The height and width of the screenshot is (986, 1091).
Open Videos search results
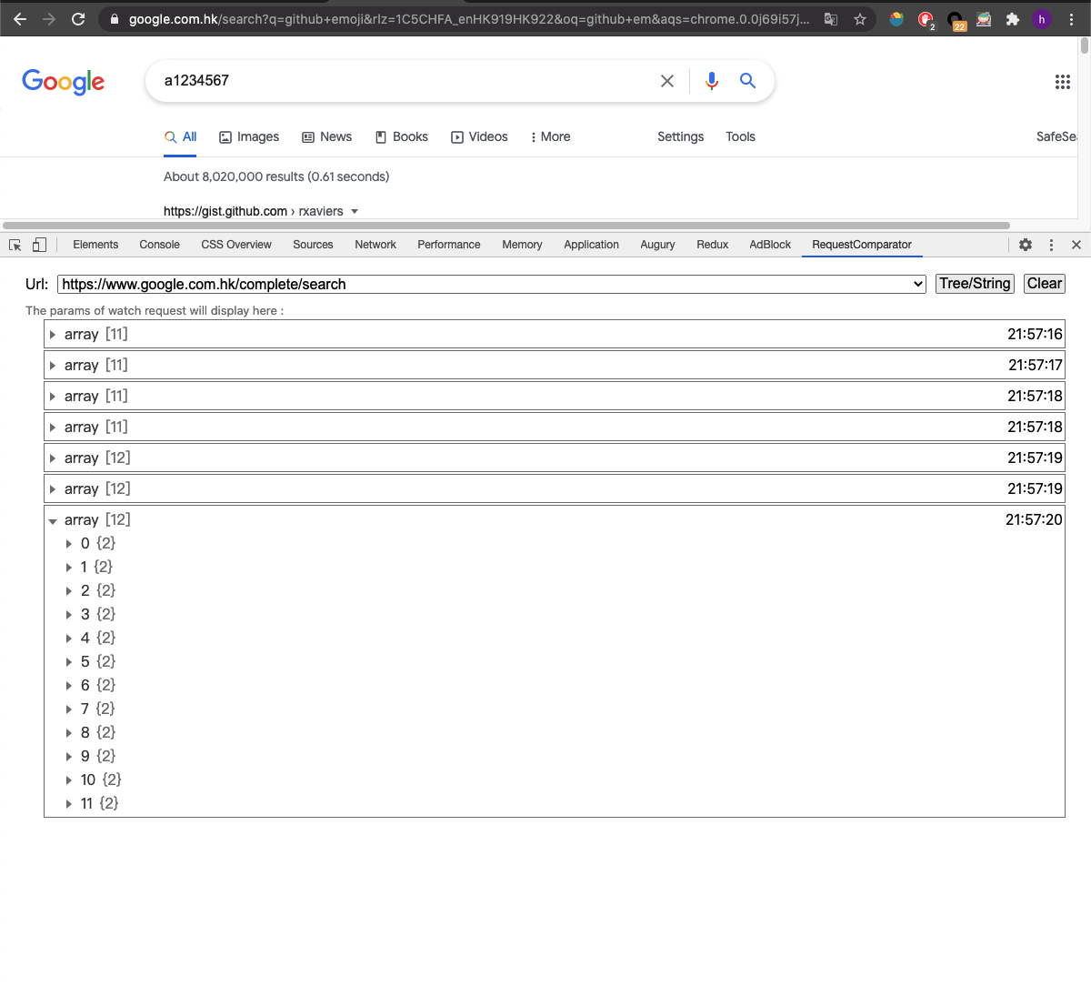point(479,136)
